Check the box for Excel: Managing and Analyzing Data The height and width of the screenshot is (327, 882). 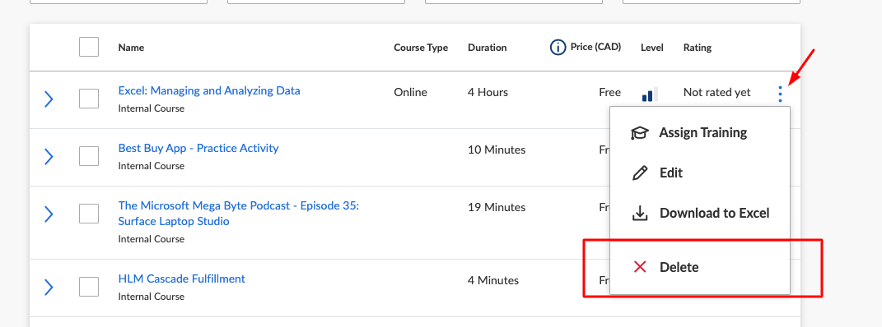tap(89, 99)
